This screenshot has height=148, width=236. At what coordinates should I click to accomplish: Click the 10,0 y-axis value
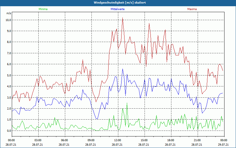pyautogui.click(x=8, y=20)
